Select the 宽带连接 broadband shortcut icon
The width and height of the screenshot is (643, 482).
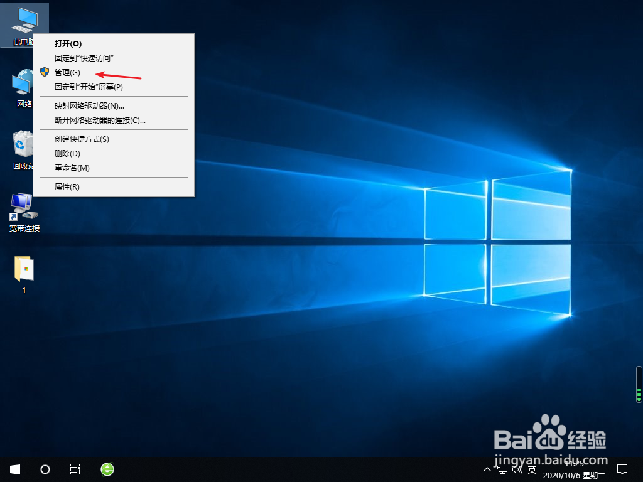click(x=24, y=212)
